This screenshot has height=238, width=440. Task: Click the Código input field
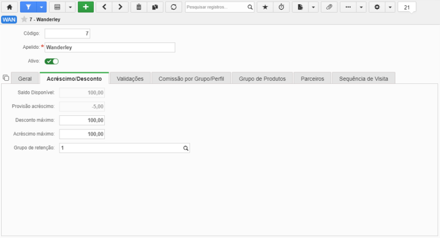click(x=67, y=33)
